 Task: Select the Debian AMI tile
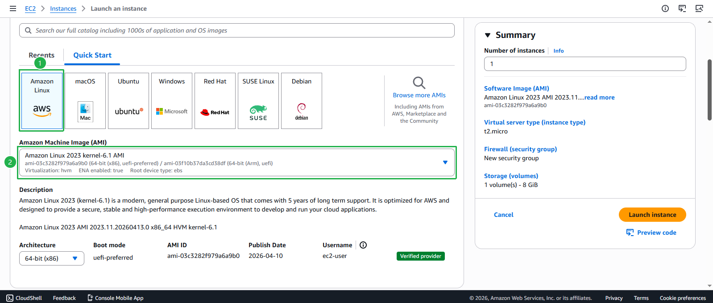pyautogui.click(x=302, y=101)
